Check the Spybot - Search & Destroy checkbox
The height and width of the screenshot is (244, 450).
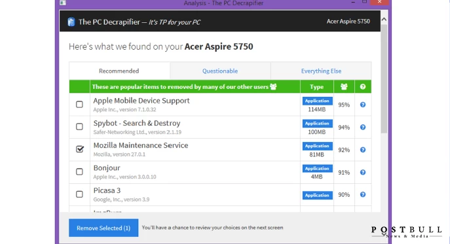(x=79, y=126)
